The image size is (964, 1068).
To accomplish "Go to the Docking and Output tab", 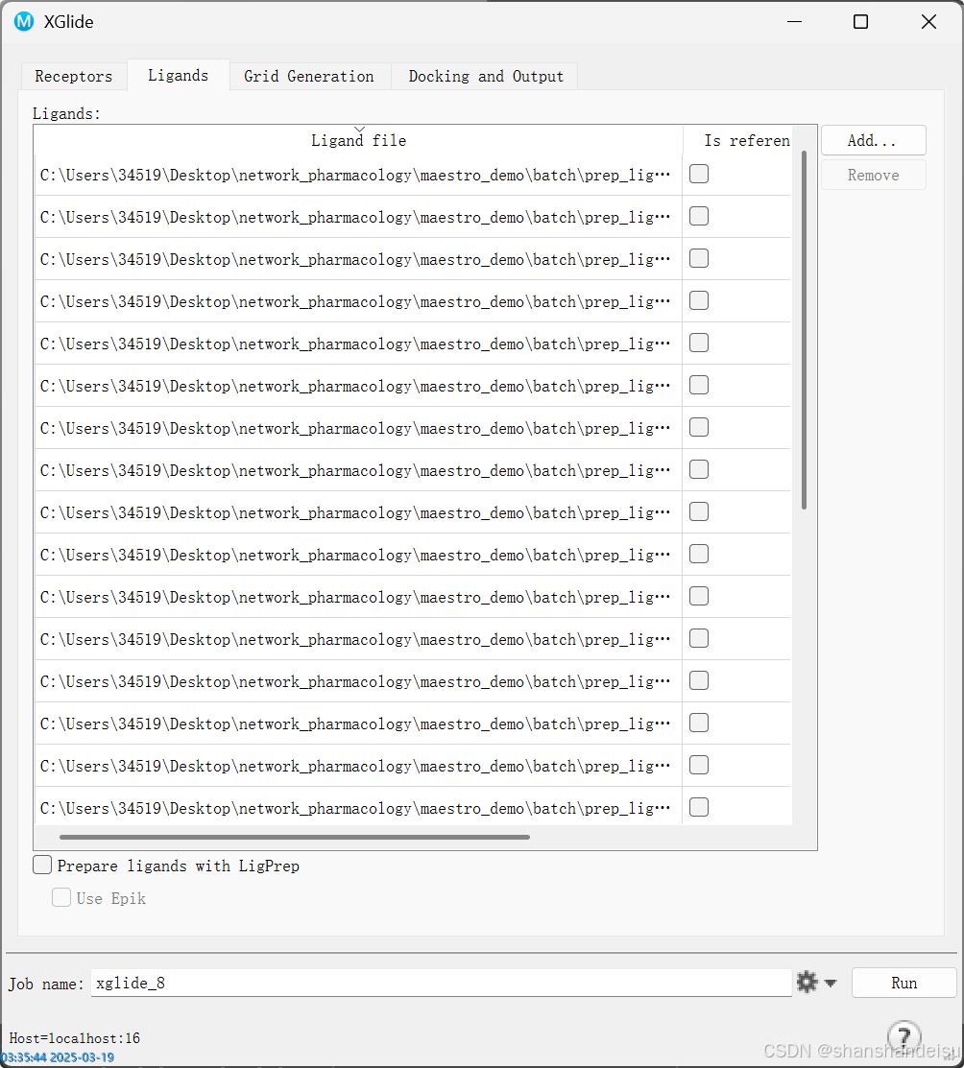I will coord(486,77).
